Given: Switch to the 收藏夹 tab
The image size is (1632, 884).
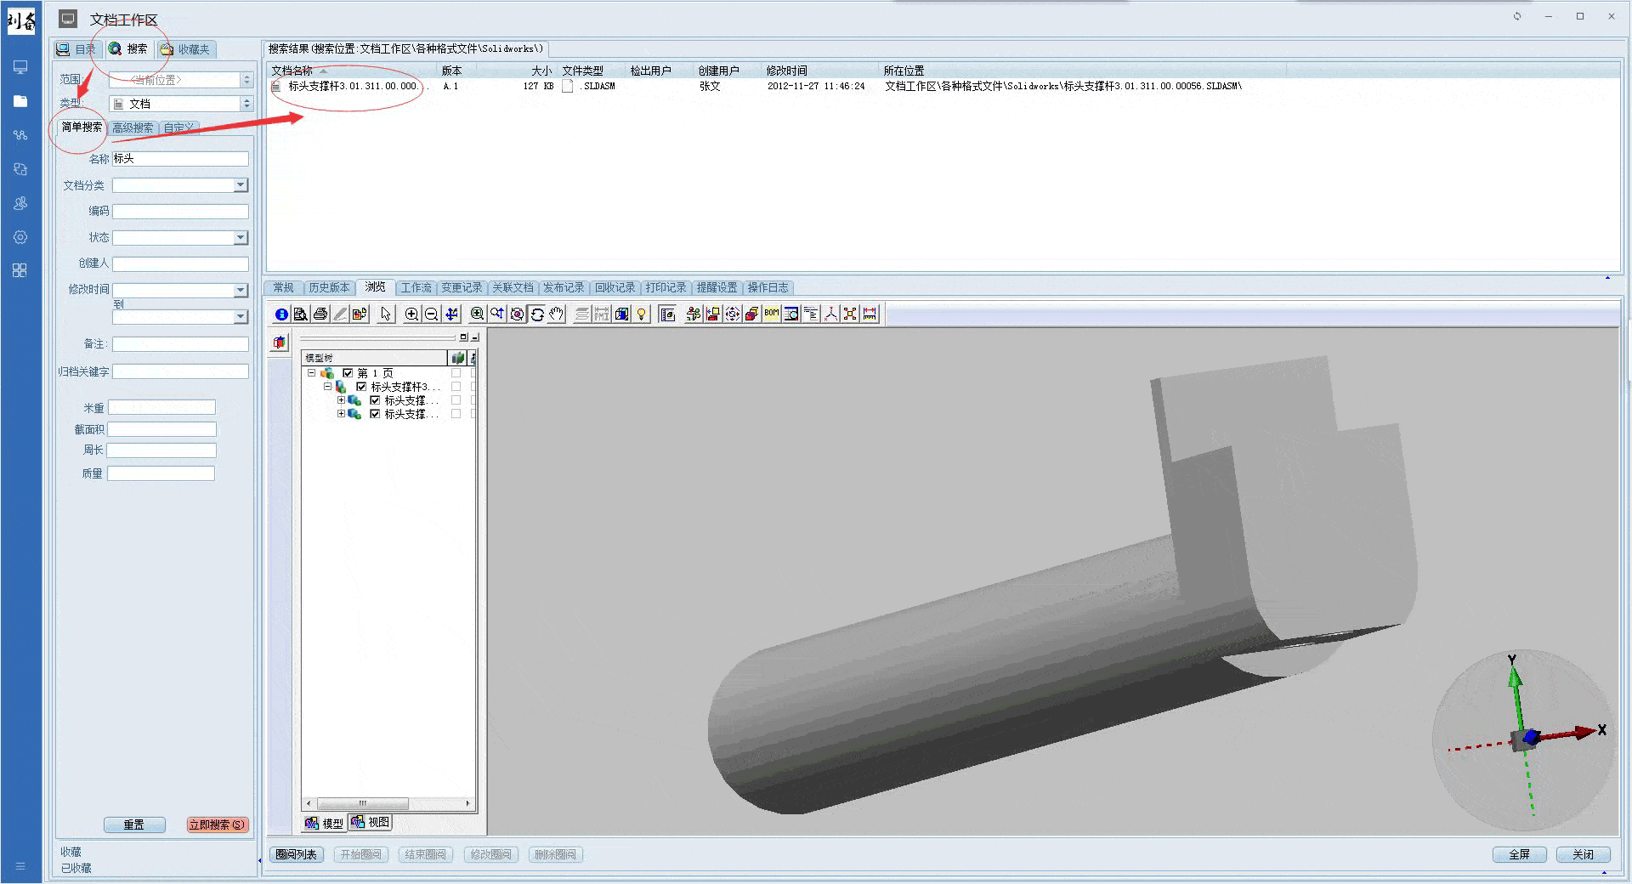Looking at the screenshot, I should point(185,49).
